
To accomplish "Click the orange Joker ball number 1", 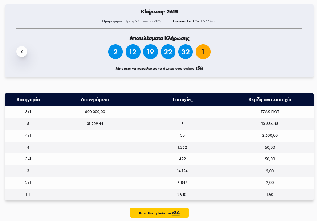I will (x=203, y=52).
